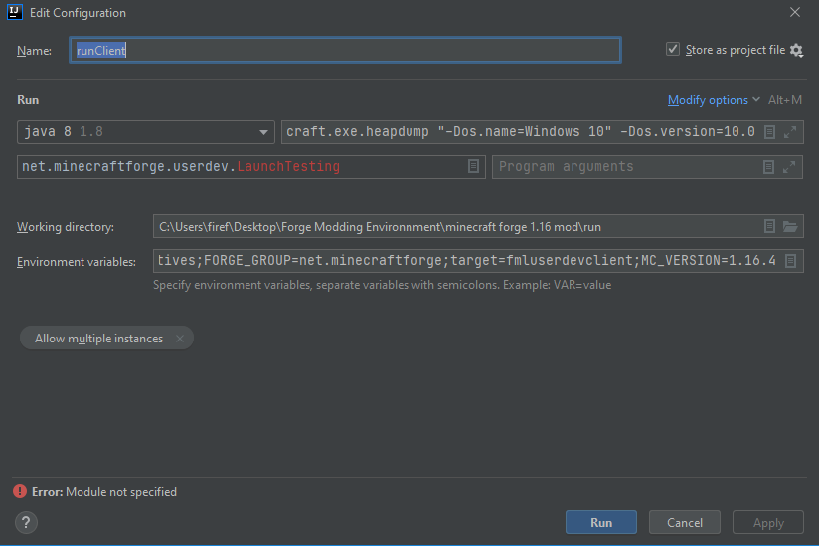
Task: Click the Run button
Action: (601, 522)
